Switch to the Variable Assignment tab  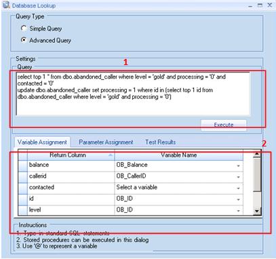pyautogui.click(x=42, y=142)
